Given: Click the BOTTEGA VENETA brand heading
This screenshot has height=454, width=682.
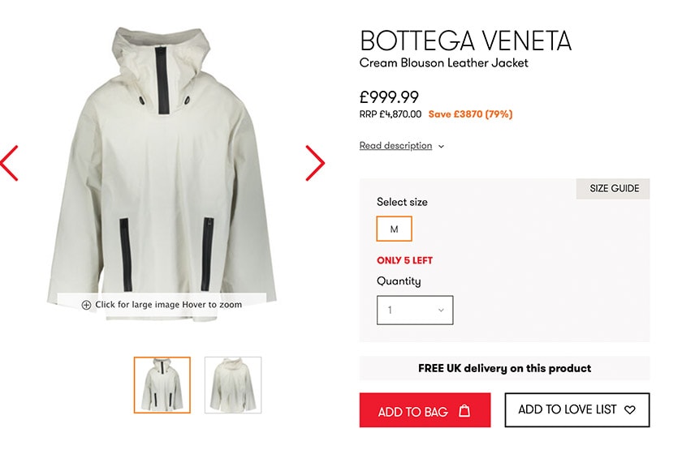Looking at the screenshot, I should tap(465, 41).
